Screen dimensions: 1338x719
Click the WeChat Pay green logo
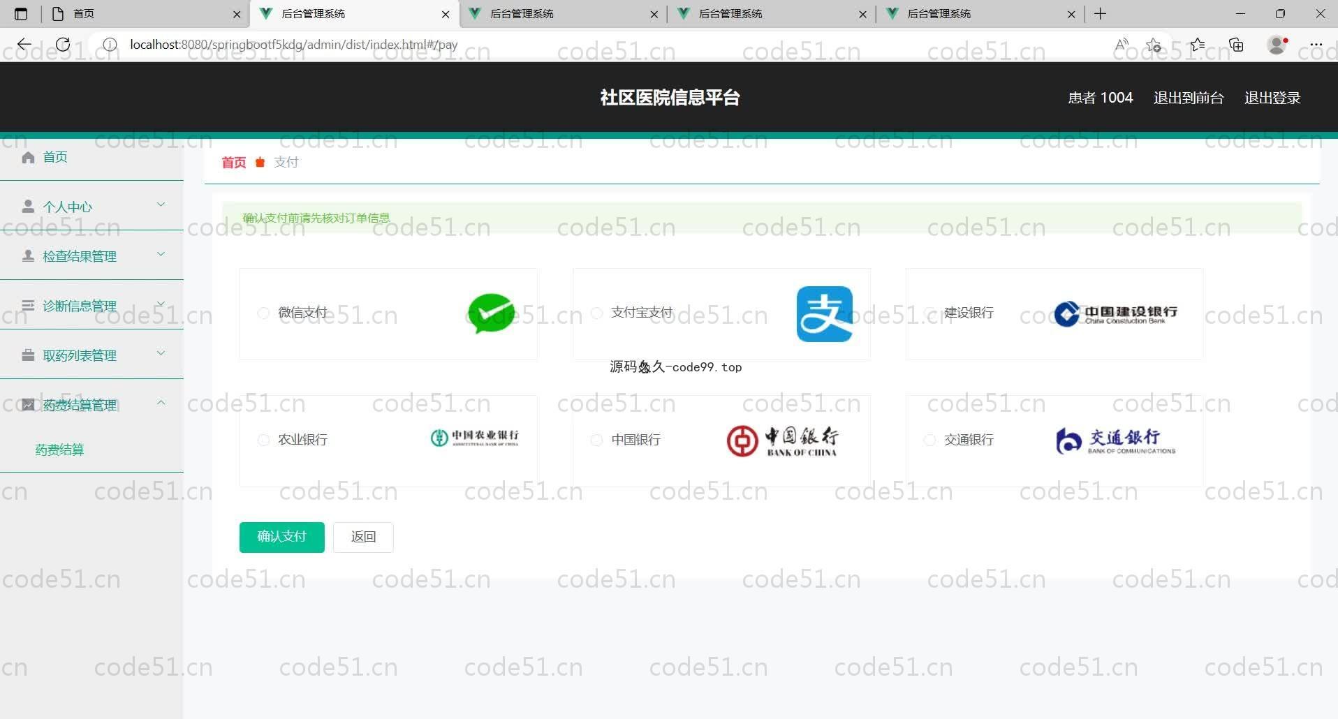[x=491, y=313]
